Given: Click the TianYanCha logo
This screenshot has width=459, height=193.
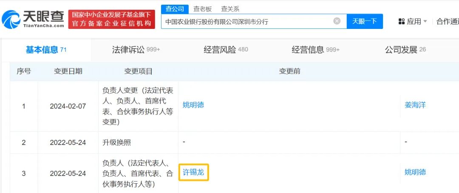Looking at the screenshot, I should tap(33, 19).
